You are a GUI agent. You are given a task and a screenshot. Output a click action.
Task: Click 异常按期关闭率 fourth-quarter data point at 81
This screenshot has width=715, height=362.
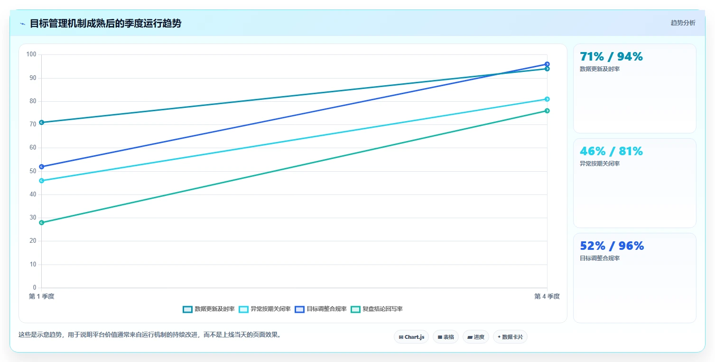click(547, 99)
